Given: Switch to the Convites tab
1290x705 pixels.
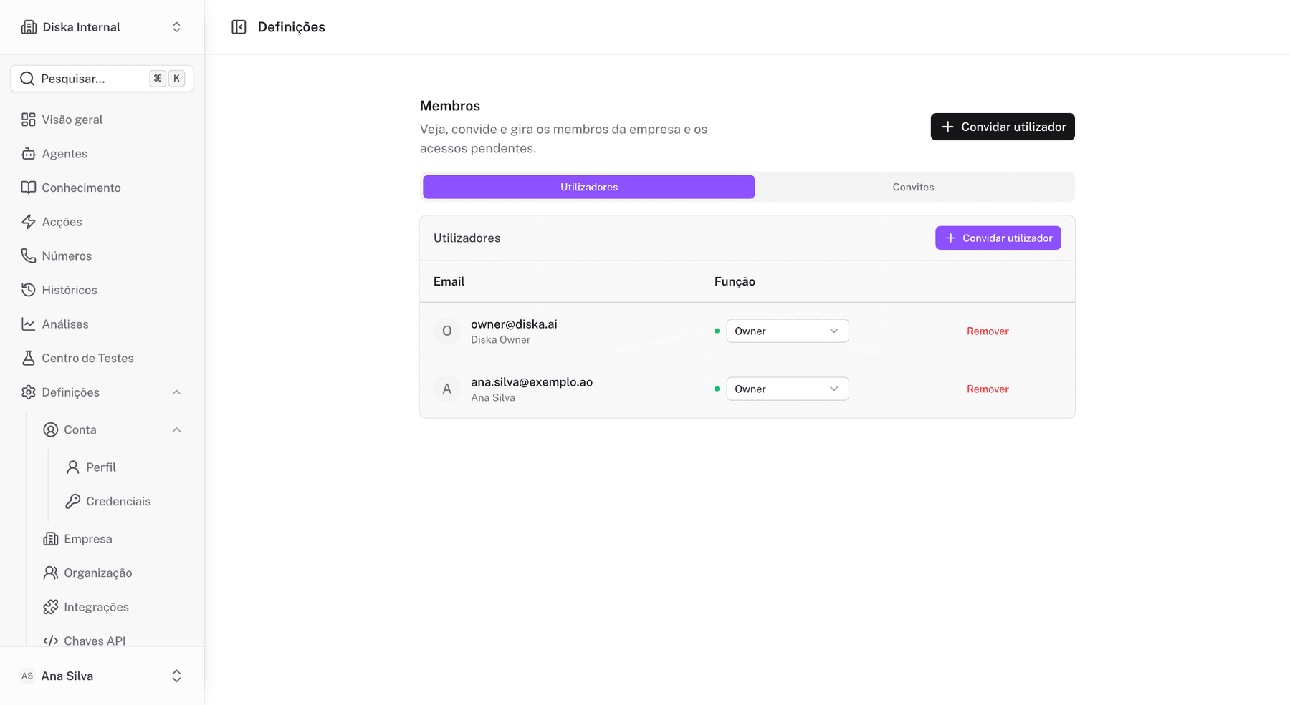Looking at the screenshot, I should [913, 187].
